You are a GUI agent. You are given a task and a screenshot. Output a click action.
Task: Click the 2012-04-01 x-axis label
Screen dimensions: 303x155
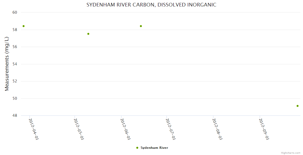click(x=34, y=129)
